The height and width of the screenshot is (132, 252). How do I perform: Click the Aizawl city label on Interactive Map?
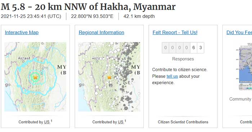tap(24, 58)
